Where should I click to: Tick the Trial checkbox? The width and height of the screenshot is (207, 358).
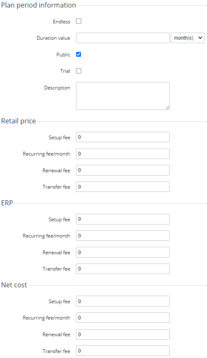[x=78, y=71]
